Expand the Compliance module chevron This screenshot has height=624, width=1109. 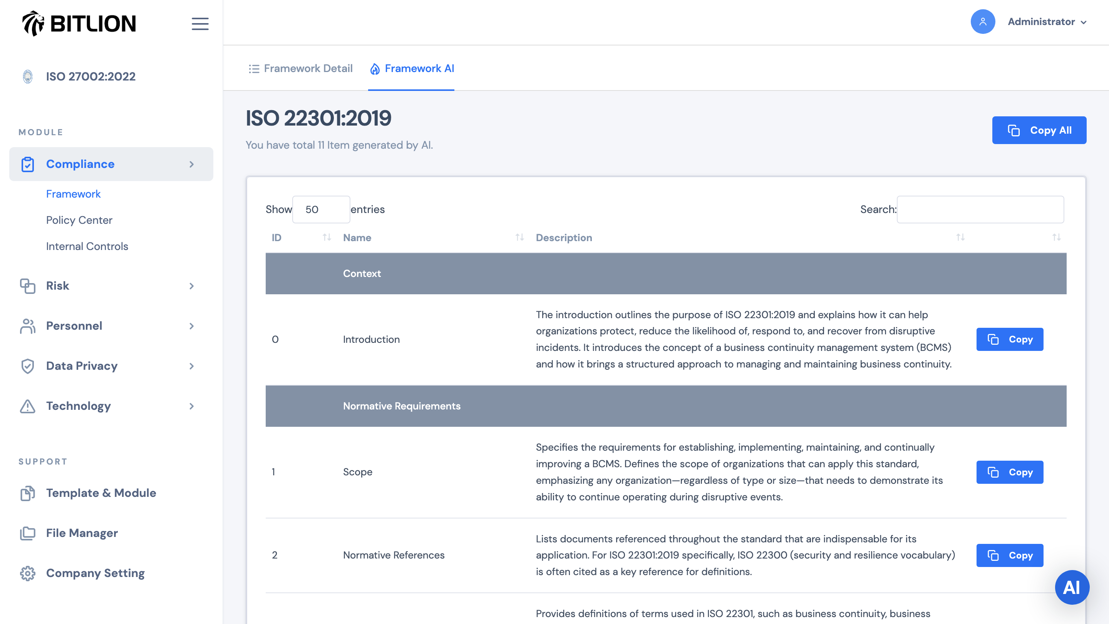pos(192,164)
